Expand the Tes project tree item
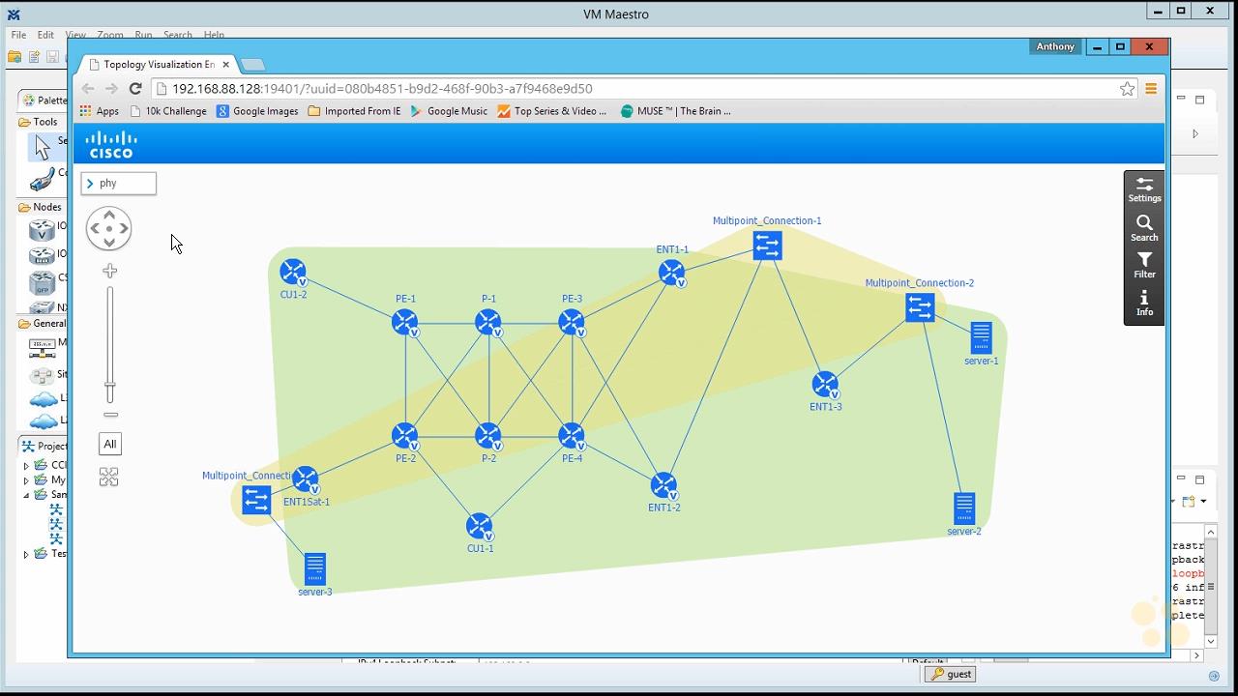Viewport: 1238px width, 696px height. pyautogui.click(x=26, y=554)
